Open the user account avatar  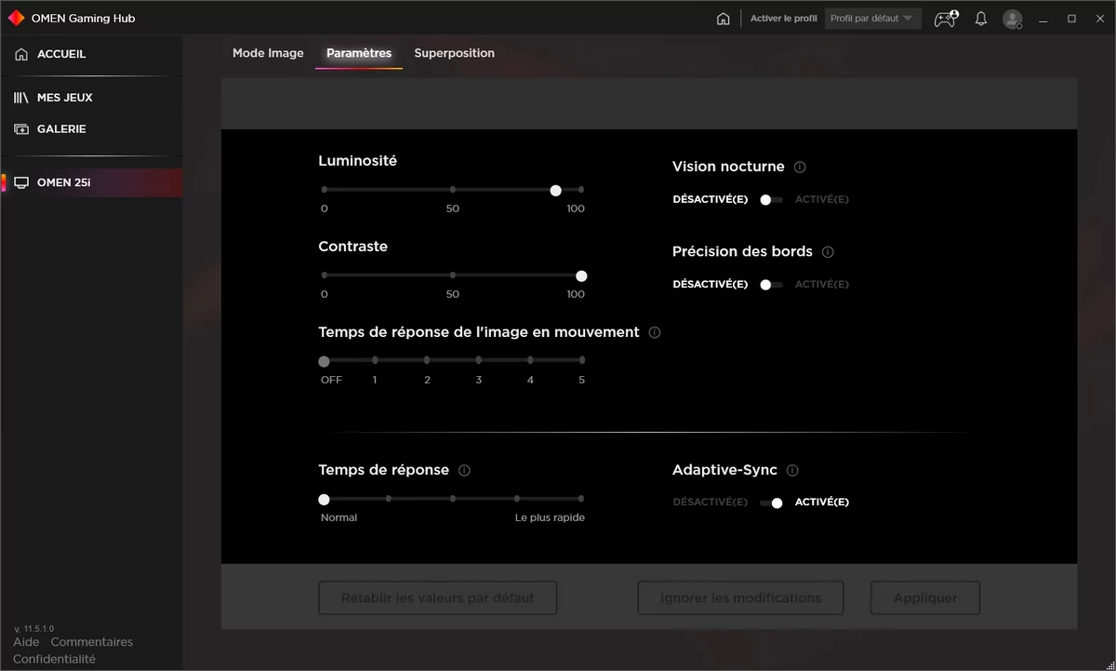[1013, 19]
